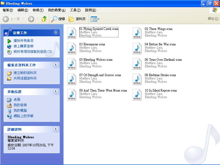Collapse the 音樂工作 panel
Image resolution: width=220 pixels, height=165 pixels.
(x=56, y=33)
